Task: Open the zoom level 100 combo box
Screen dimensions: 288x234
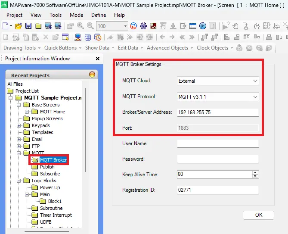Action: (x=112, y=26)
